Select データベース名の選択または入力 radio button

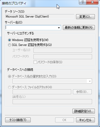[x=10, y=76]
